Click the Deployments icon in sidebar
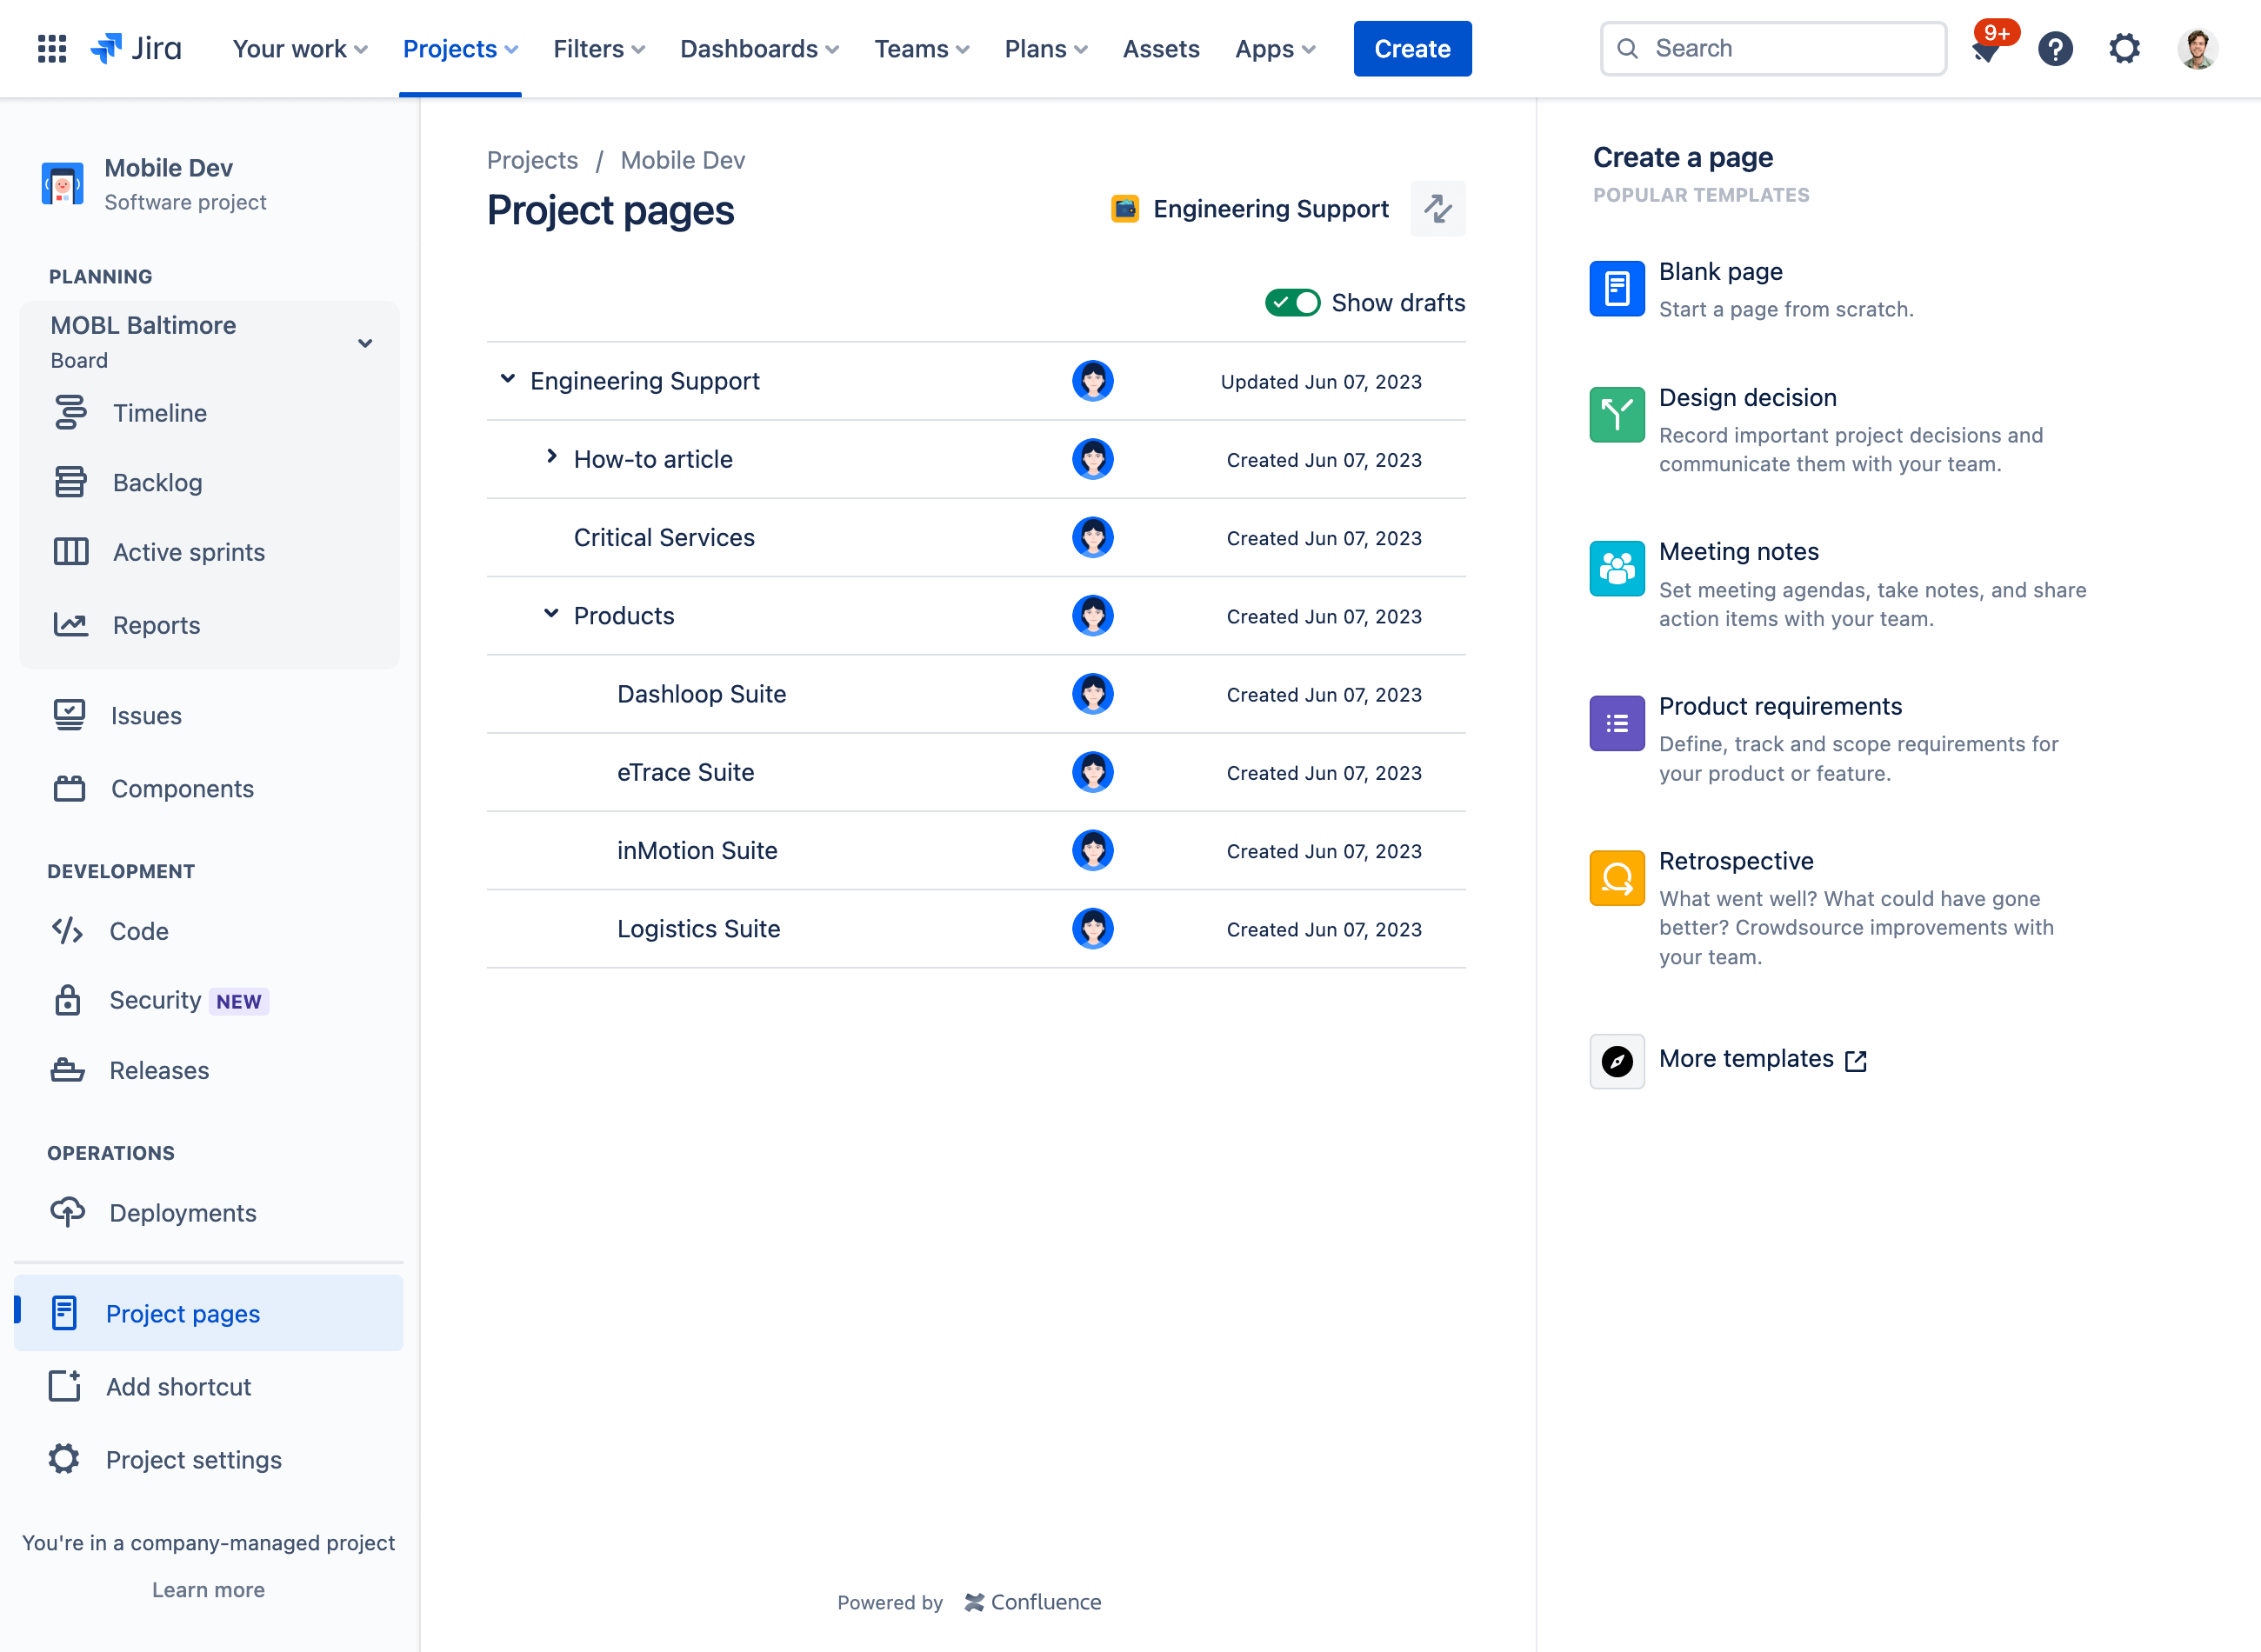Screen dimensions: 2261x1652 [x=67, y=1211]
